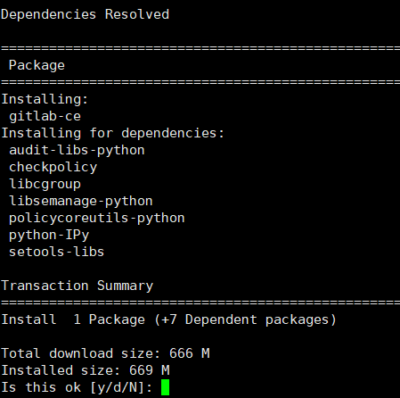Image resolution: width=400 pixels, height=398 pixels.
Task: Select the setools-libs package name
Action: click(56, 252)
